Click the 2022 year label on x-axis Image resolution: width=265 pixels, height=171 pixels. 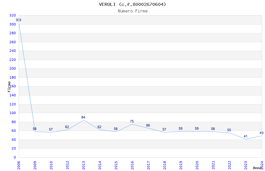coord(229,165)
